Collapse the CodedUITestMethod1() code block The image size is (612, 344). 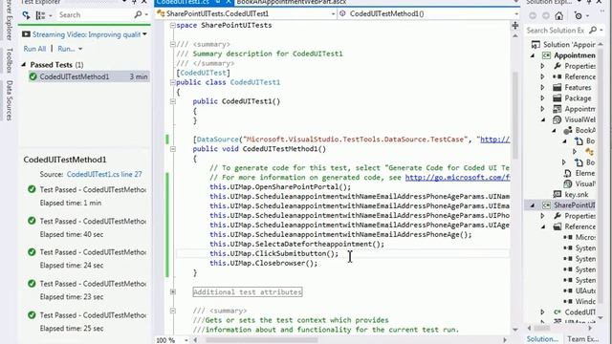(172, 149)
